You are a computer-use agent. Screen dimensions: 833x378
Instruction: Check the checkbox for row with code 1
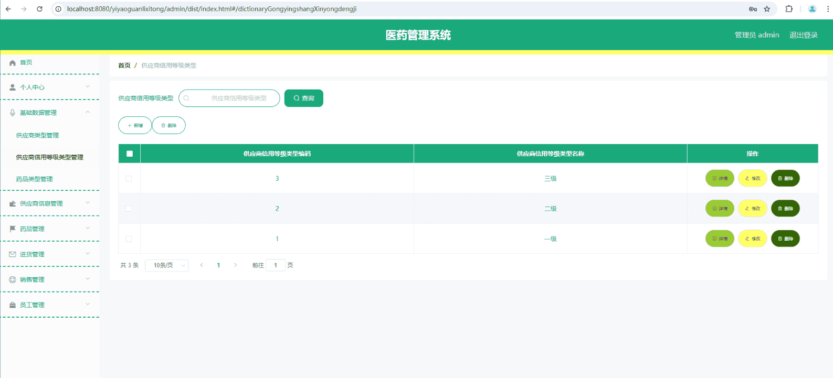[x=129, y=239]
